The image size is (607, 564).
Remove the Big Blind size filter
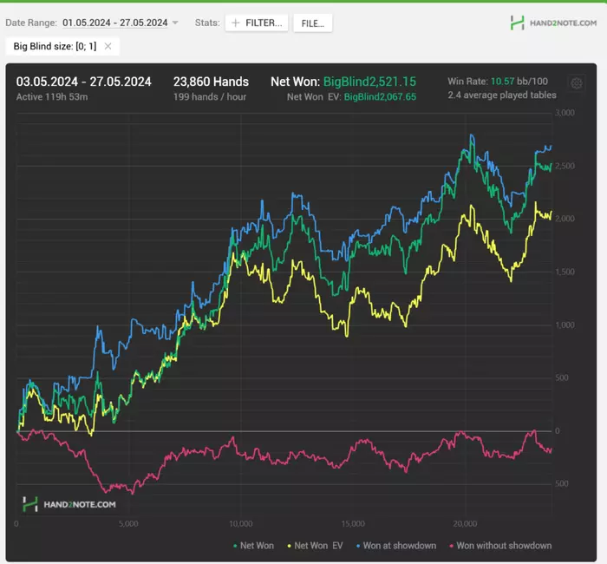[108, 46]
